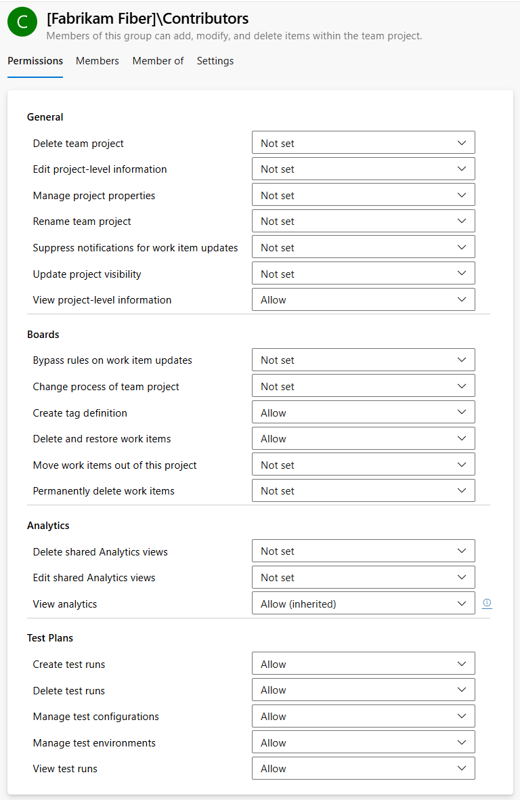Expand the Manage project properties dropdown
520x800 pixels.
[x=363, y=194]
